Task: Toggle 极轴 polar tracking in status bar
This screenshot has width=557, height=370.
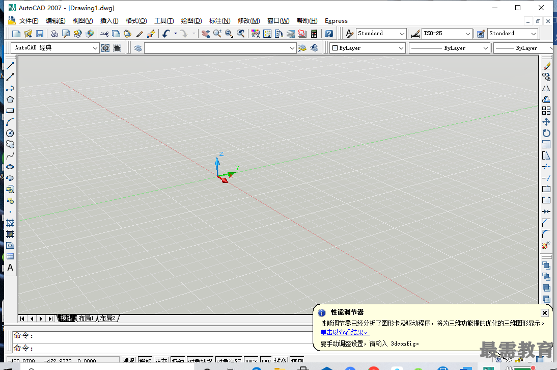Action: coord(178,360)
